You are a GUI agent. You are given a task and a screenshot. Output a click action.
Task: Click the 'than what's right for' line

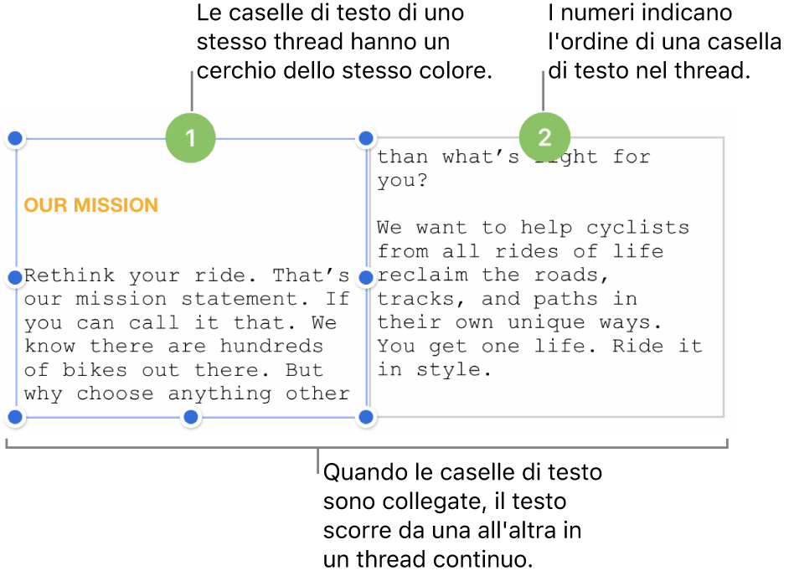[513, 157]
